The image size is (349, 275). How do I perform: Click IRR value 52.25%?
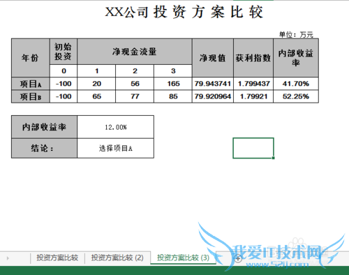tap(296, 96)
